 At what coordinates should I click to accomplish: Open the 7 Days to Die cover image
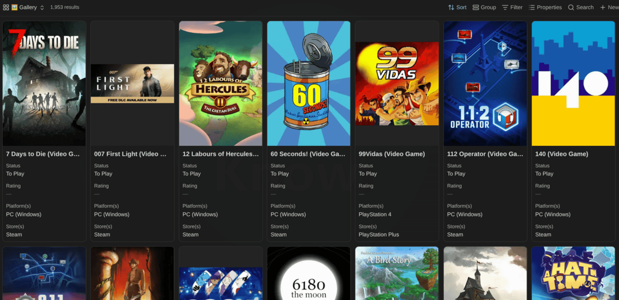point(44,84)
